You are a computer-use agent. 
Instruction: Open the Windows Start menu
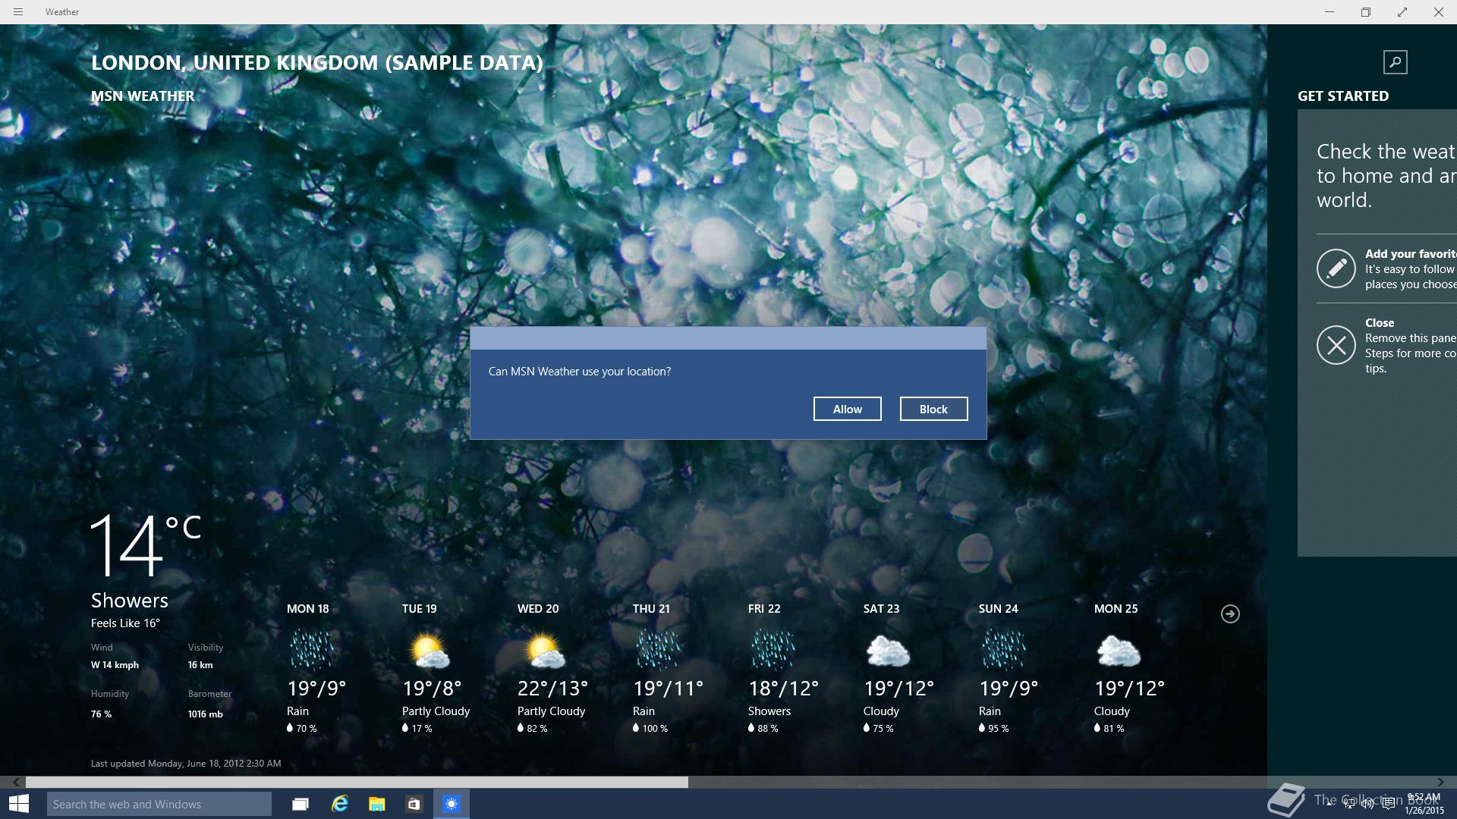(x=19, y=804)
